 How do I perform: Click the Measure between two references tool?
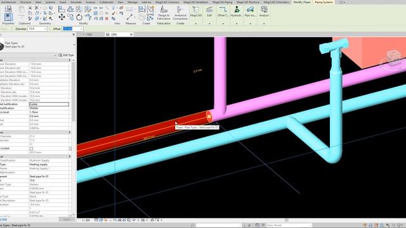coord(129,17)
